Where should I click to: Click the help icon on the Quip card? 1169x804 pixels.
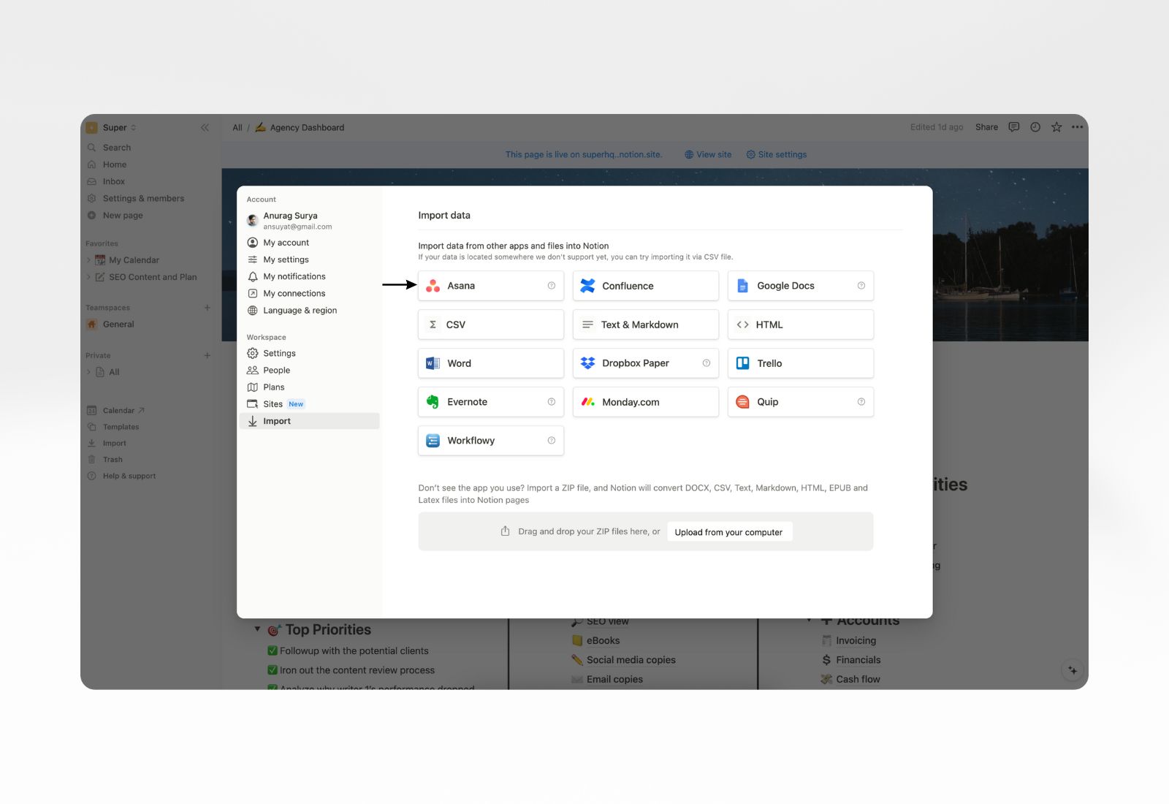click(x=861, y=402)
